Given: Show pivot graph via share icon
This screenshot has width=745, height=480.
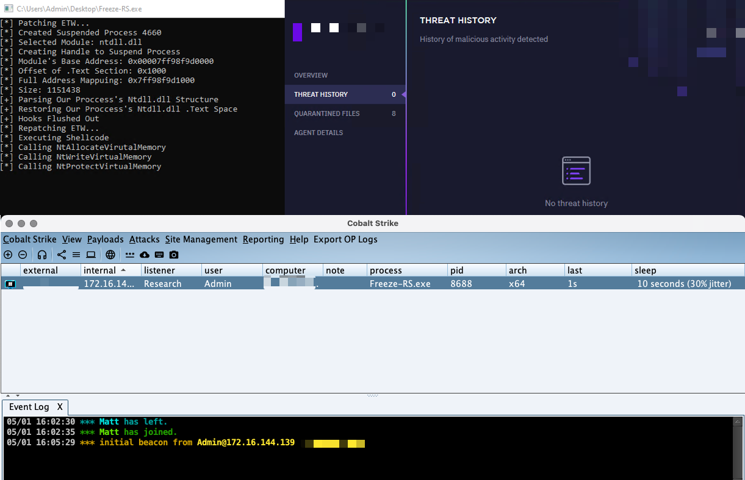Looking at the screenshot, I should click(x=62, y=255).
